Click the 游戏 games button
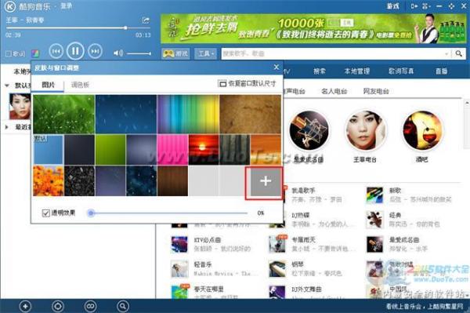 point(175,53)
